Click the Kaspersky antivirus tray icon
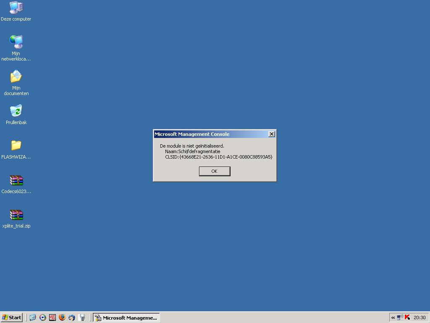 [x=407, y=318]
